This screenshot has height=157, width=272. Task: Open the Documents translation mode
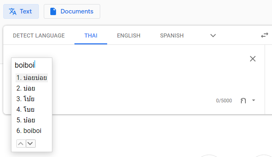pos(72,11)
